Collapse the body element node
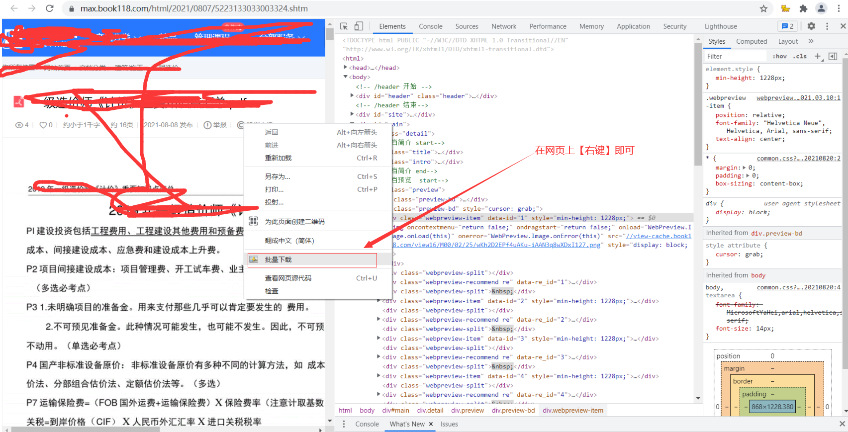848x432 pixels. tap(346, 77)
